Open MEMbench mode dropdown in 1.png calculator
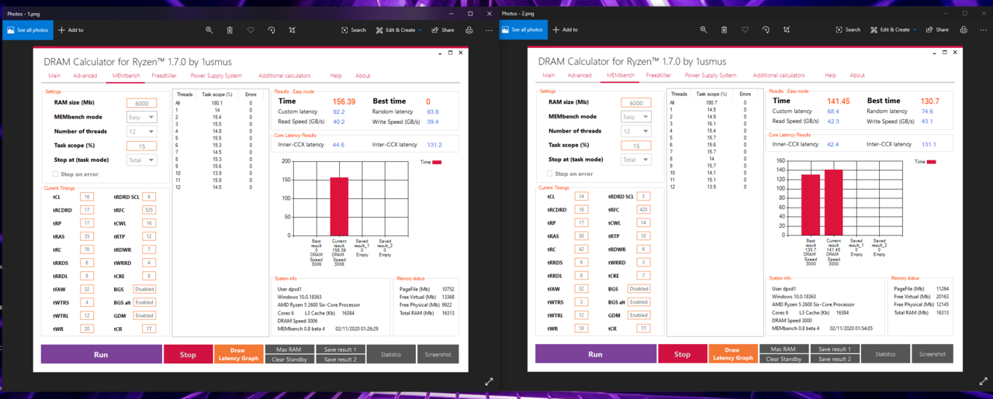This screenshot has width=993, height=399. (141, 117)
